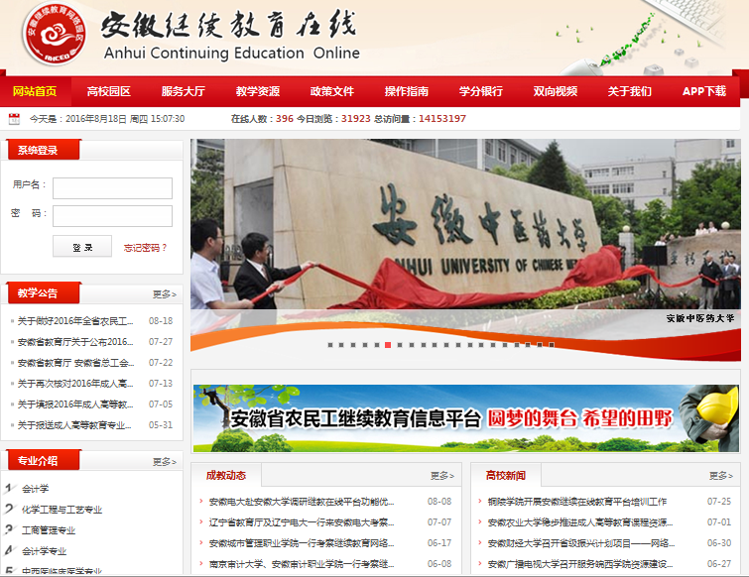Open the news 辽宁省教育厅及辽宁电大一行...
Image resolution: width=749 pixels, height=577 pixels.
pyautogui.click(x=302, y=522)
